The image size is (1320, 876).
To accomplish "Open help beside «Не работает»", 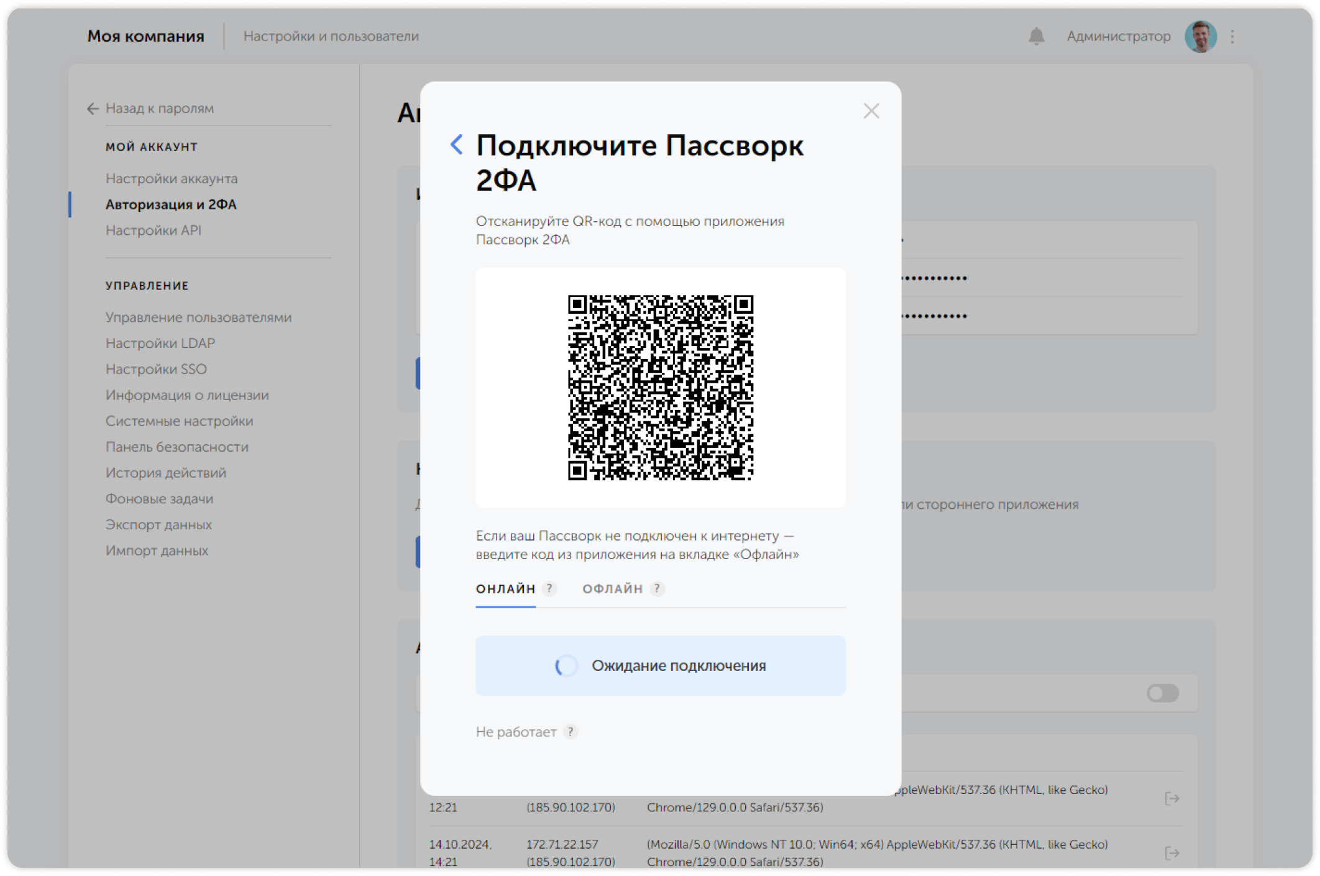I will pos(571,731).
